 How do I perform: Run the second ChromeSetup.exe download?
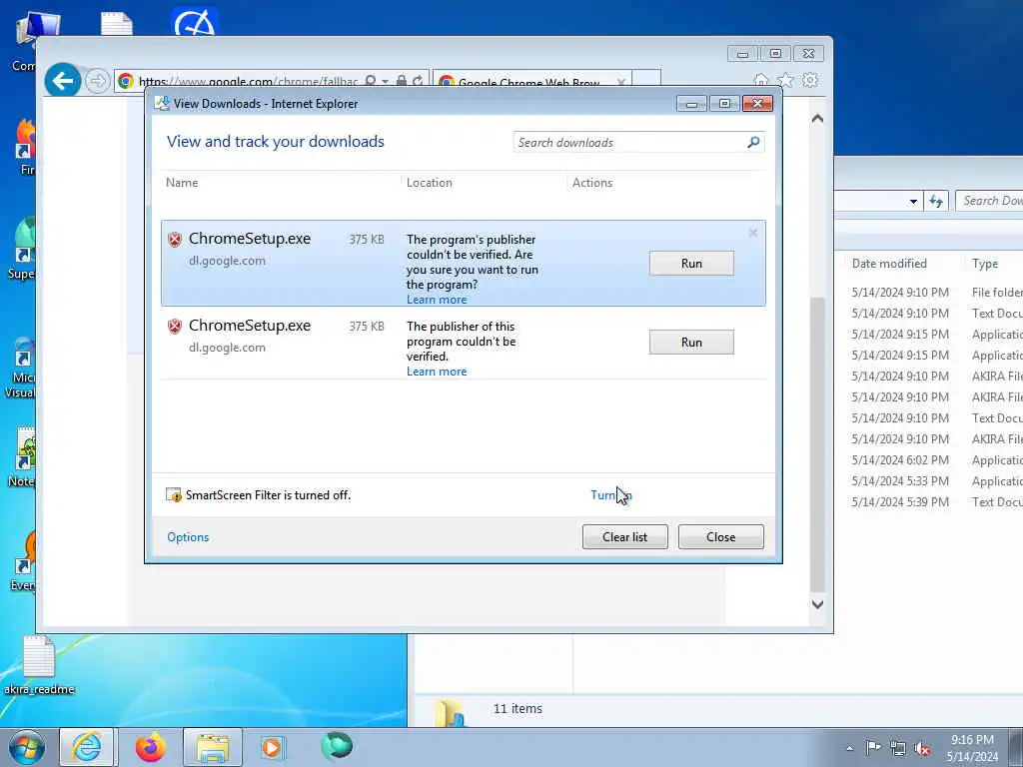(691, 343)
